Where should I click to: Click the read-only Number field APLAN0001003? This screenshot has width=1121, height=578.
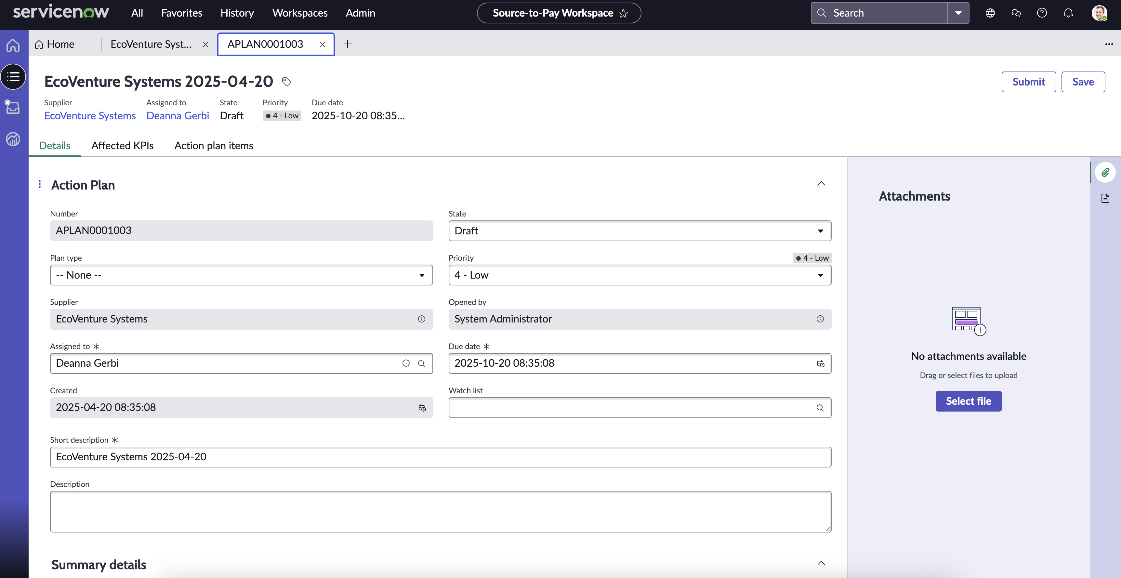click(x=241, y=231)
